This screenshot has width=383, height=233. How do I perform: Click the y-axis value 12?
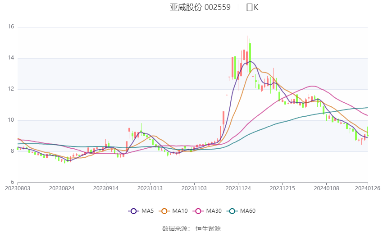pos(11,89)
